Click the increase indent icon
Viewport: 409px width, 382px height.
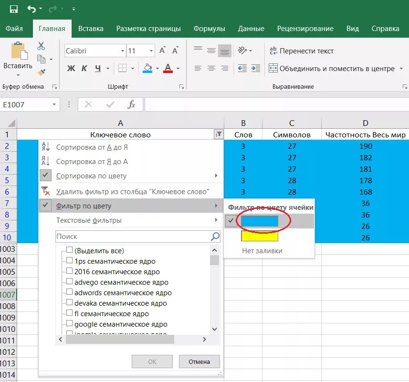pos(256,68)
